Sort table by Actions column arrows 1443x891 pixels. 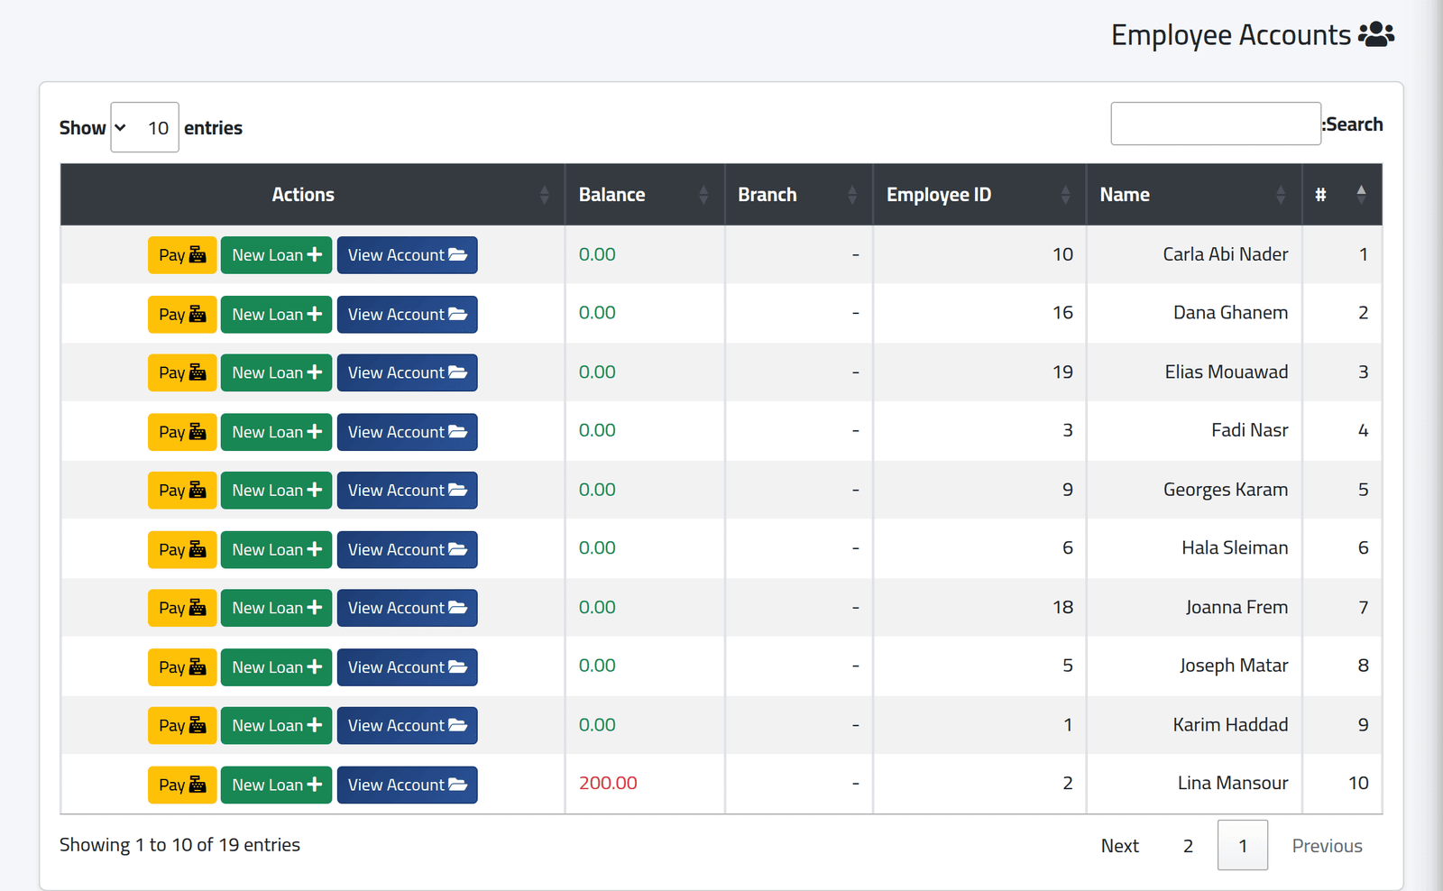tap(545, 195)
